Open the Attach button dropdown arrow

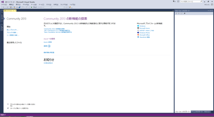coord(39,7)
